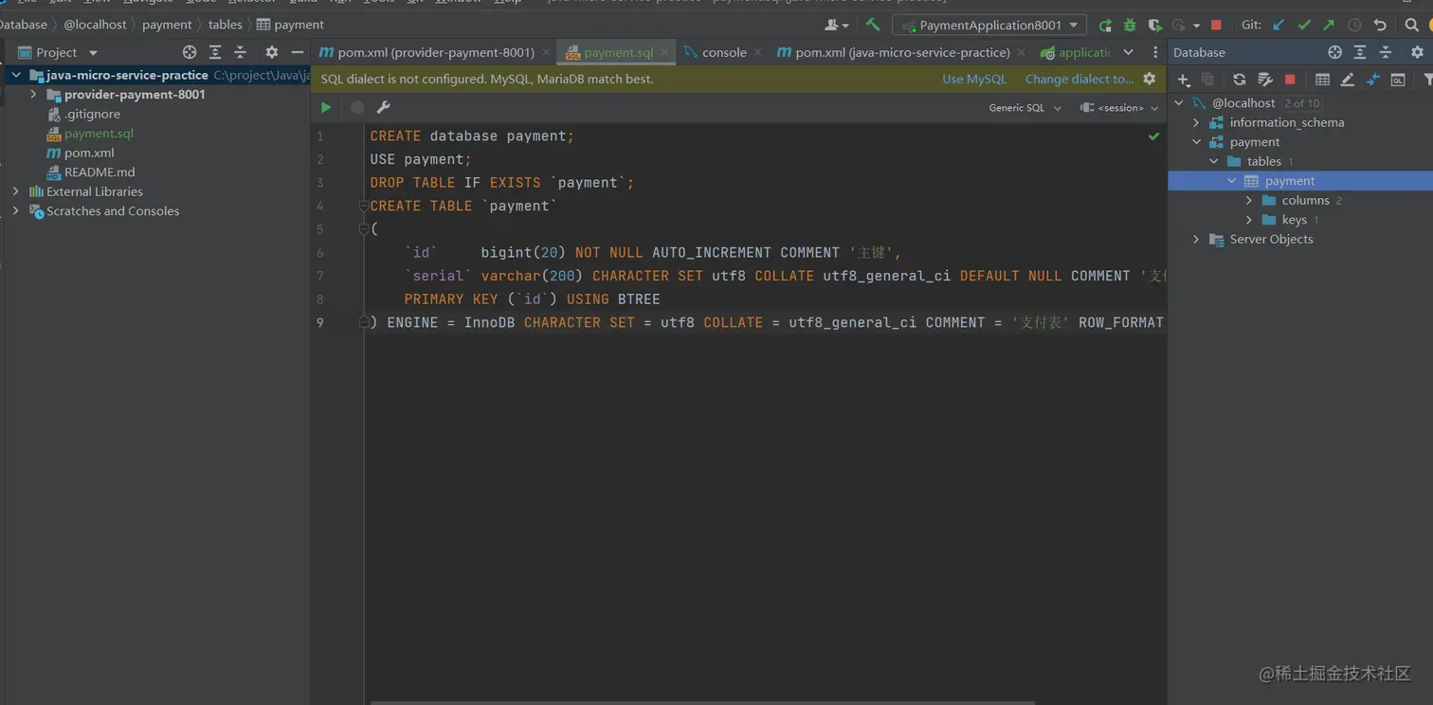Add a new data source in Database panel
The image size is (1433, 705).
coord(1183,80)
